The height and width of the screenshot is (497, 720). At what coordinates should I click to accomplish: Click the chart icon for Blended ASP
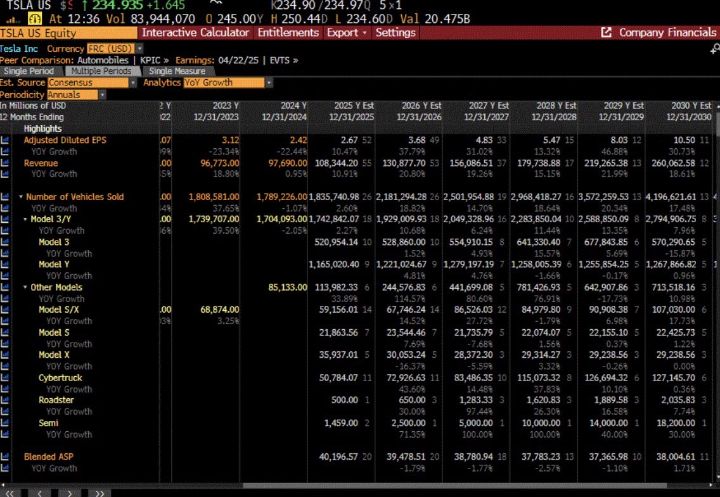[x=6, y=456]
